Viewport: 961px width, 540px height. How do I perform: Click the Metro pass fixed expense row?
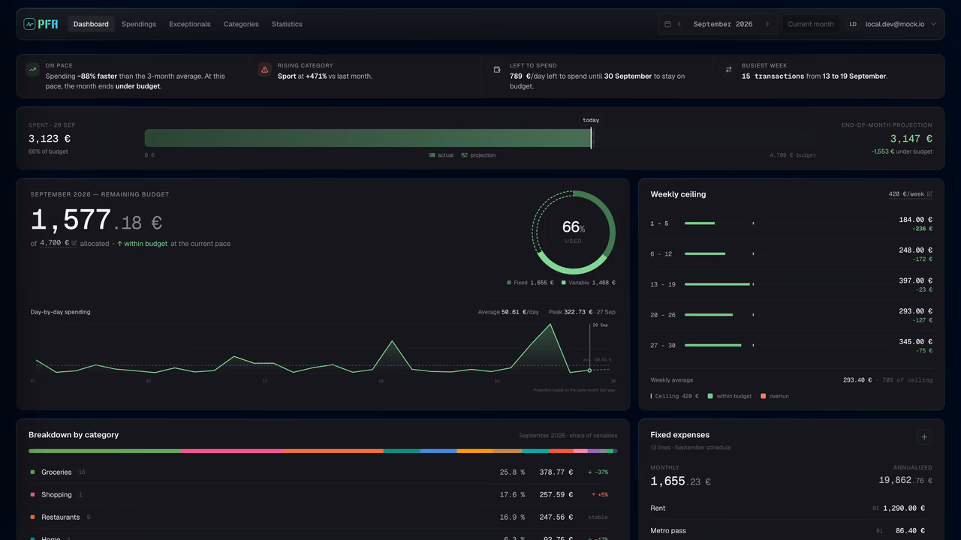[791, 531]
